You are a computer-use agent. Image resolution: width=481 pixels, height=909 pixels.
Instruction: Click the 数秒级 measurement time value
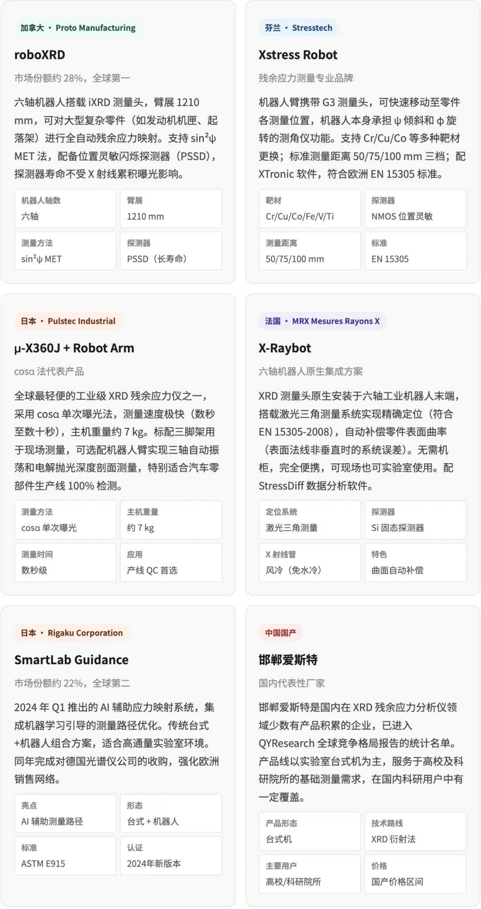click(x=34, y=570)
